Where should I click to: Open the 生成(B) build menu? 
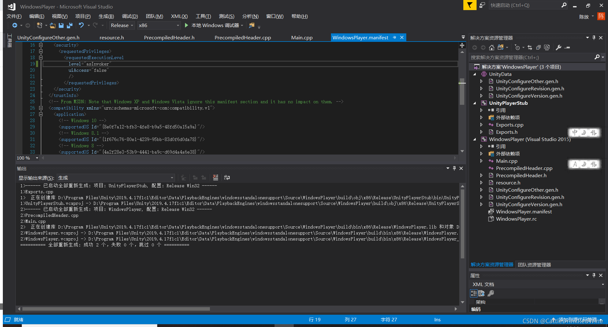point(106,16)
